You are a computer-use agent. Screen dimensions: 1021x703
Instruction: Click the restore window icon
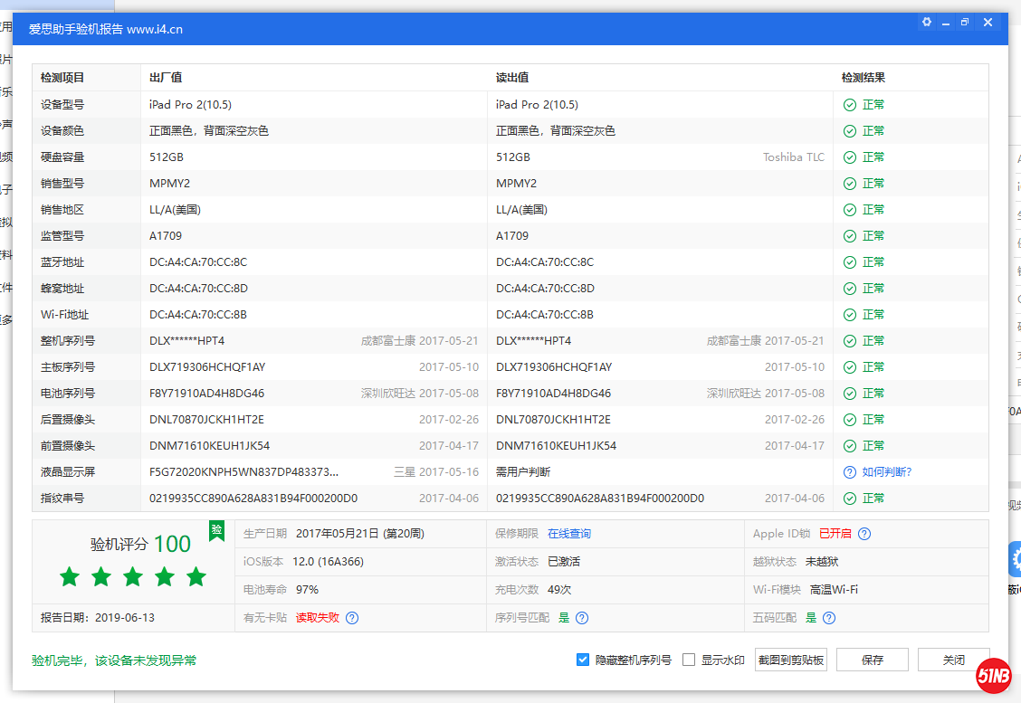click(965, 23)
